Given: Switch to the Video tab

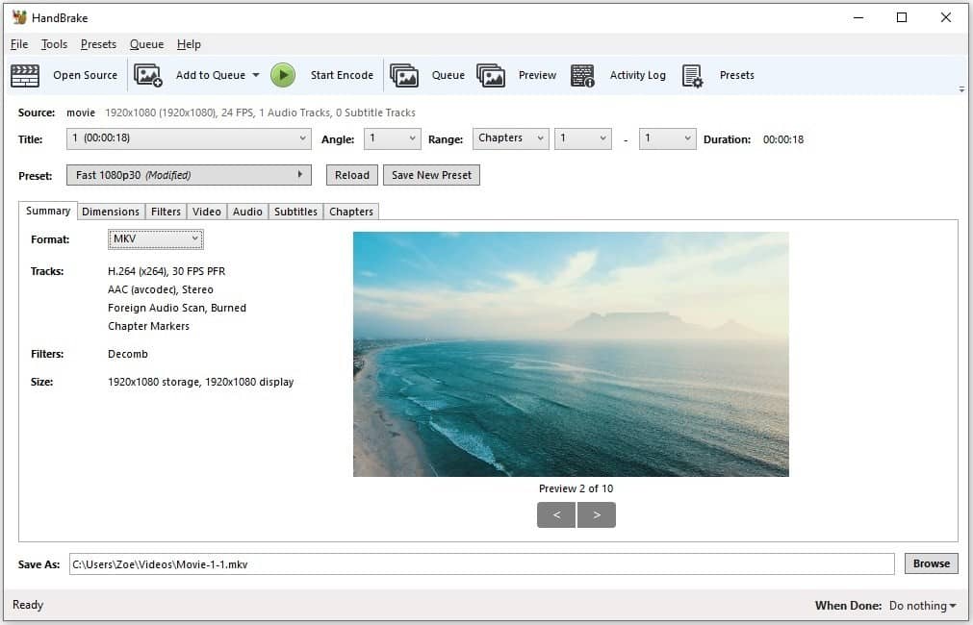Looking at the screenshot, I should point(207,212).
